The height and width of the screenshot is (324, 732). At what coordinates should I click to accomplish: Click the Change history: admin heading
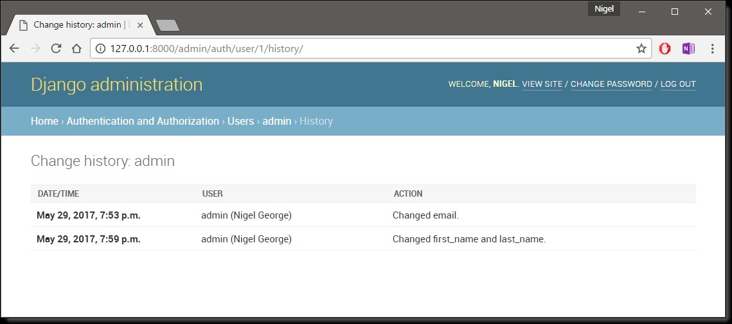[x=103, y=161]
